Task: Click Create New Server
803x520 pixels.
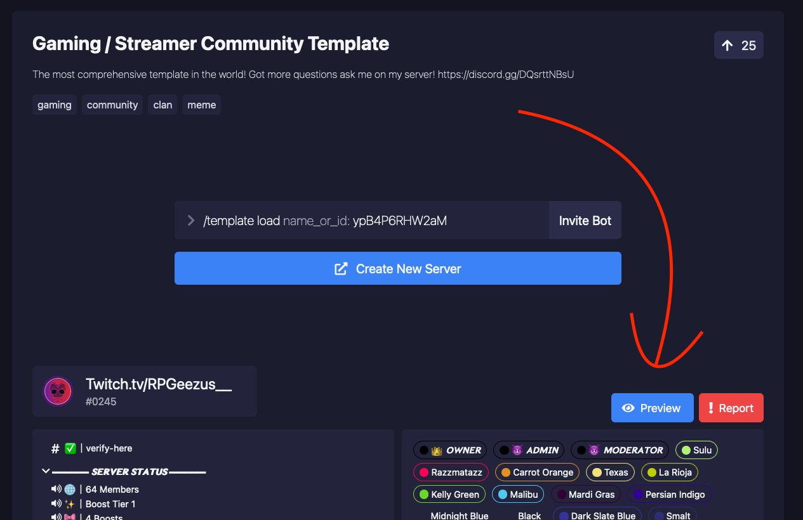Action: click(x=398, y=268)
